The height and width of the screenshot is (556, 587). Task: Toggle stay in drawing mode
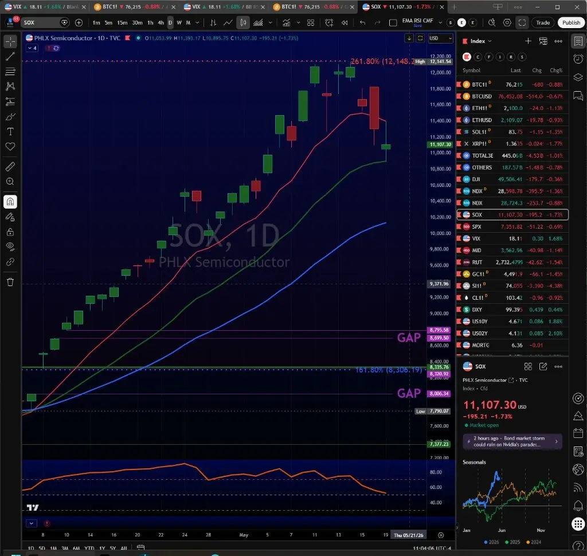10,217
